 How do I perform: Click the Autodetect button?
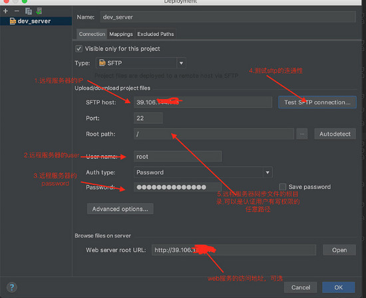335,134
